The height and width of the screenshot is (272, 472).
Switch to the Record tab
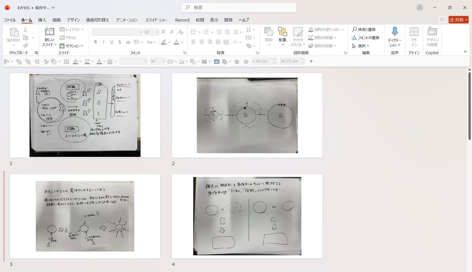coord(182,20)
